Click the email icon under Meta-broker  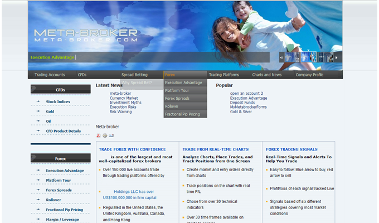coord(111,135)
